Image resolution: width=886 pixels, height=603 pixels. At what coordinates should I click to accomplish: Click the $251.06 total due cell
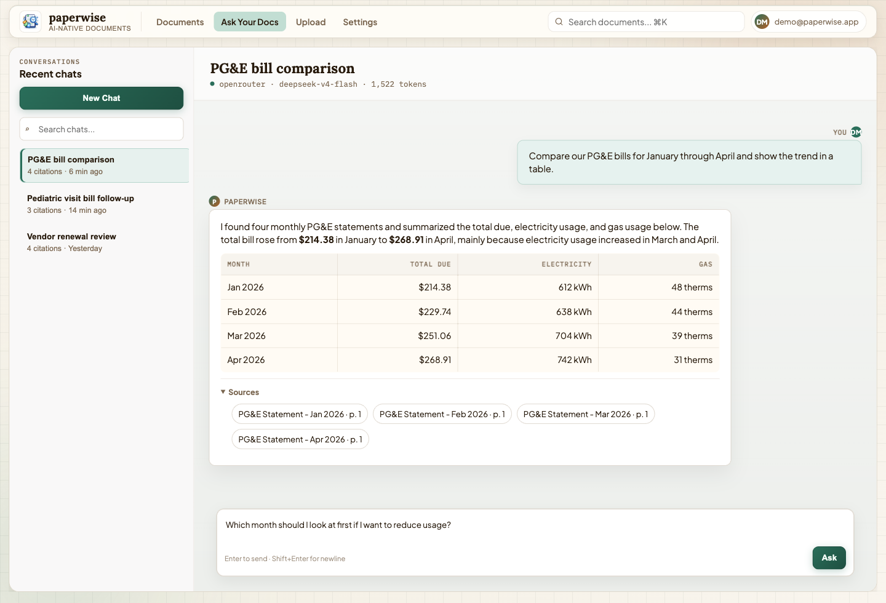[397, 336]
